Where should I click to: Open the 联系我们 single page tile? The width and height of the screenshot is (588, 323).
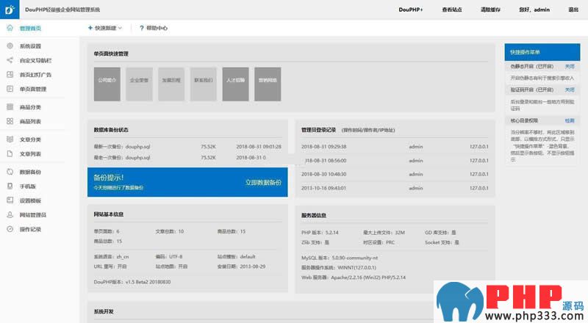204,84
